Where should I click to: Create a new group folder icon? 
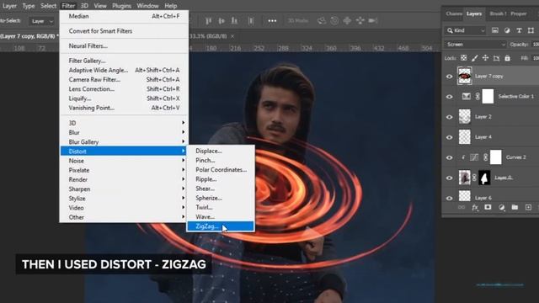(515, 208)
